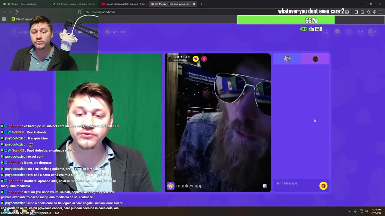The image size is (385, 216).
Task: Click Bob Berner's video feed
Action: click(x=217, y=123)
